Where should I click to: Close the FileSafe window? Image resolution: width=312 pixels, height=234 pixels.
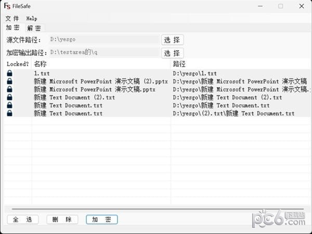(302, 6)
